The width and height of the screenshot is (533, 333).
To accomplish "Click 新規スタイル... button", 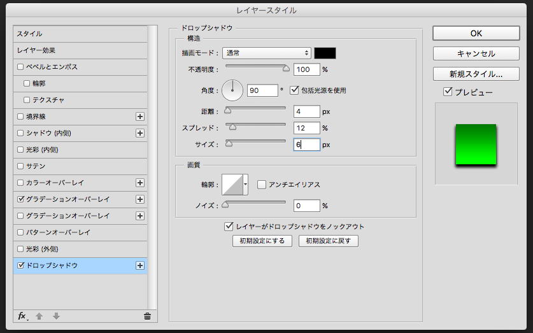I will (x=476, y=74).
